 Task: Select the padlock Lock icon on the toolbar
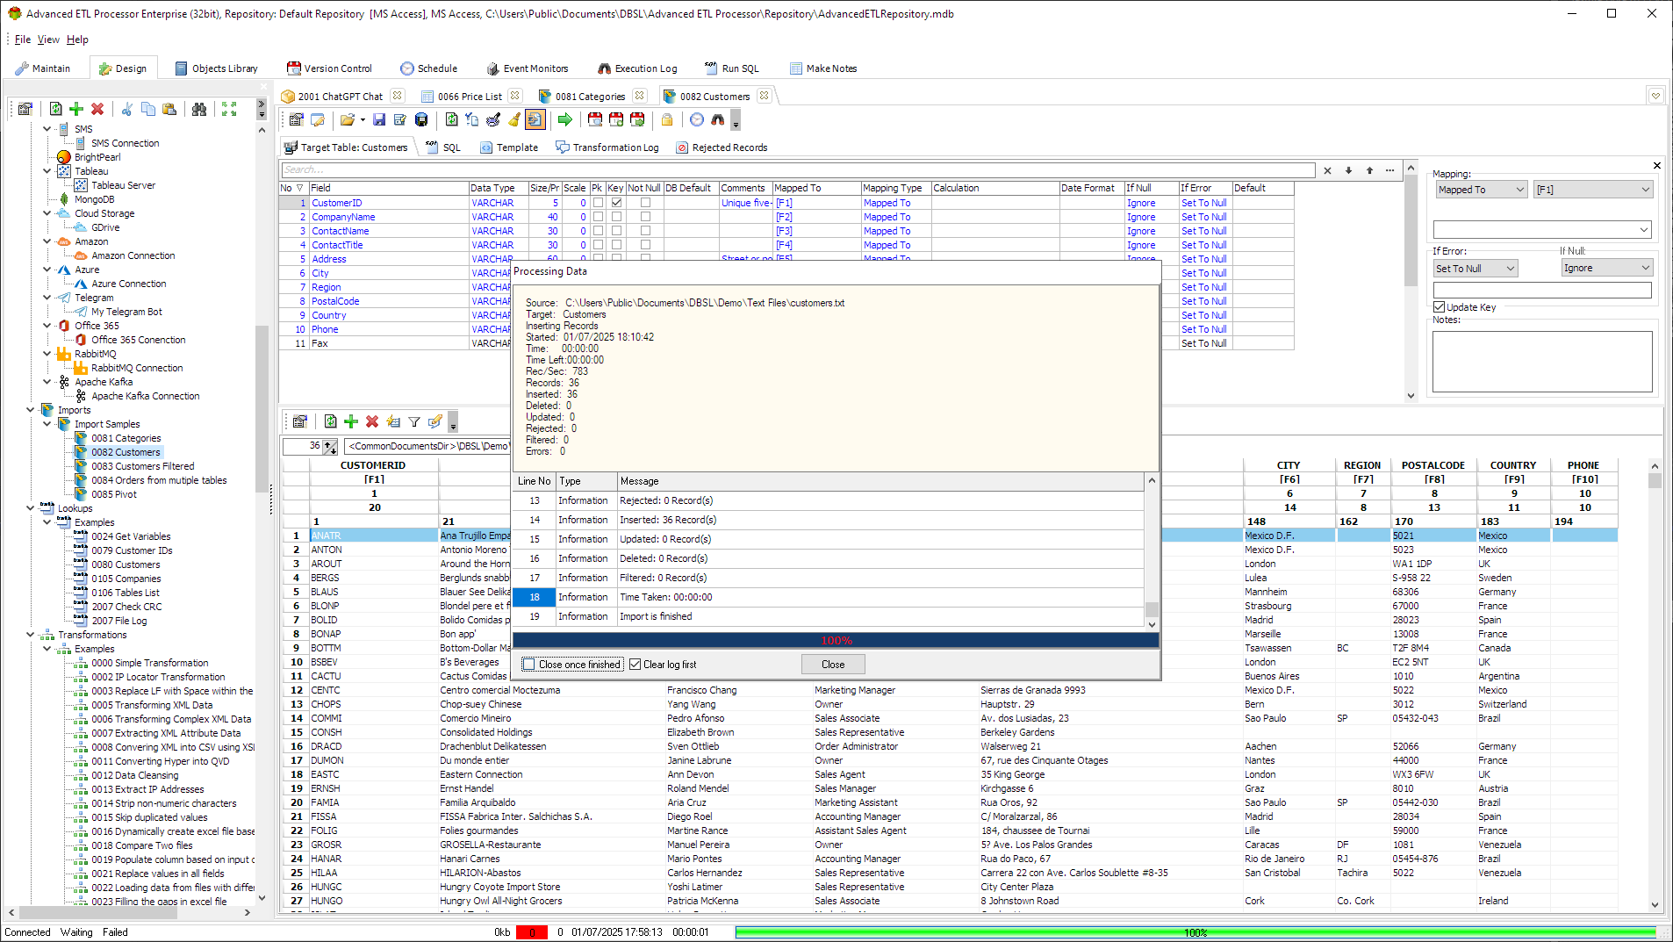[667, 119]
